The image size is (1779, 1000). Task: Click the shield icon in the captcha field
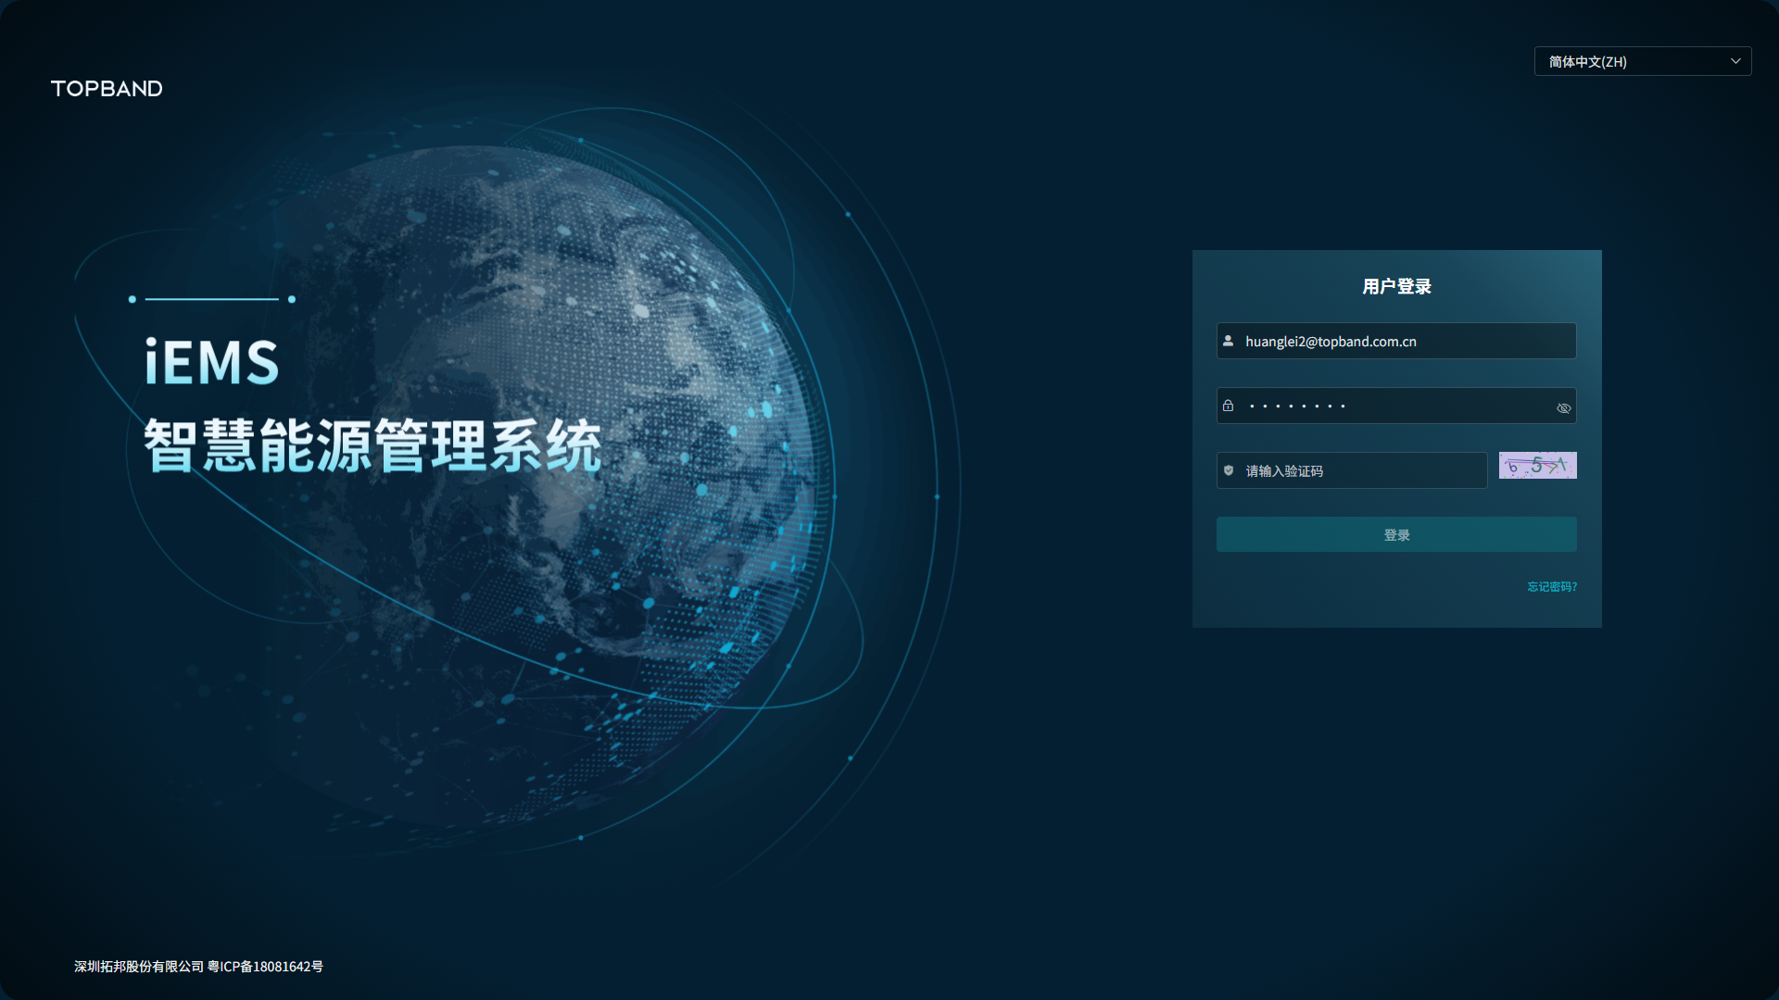click(1229, 470)
